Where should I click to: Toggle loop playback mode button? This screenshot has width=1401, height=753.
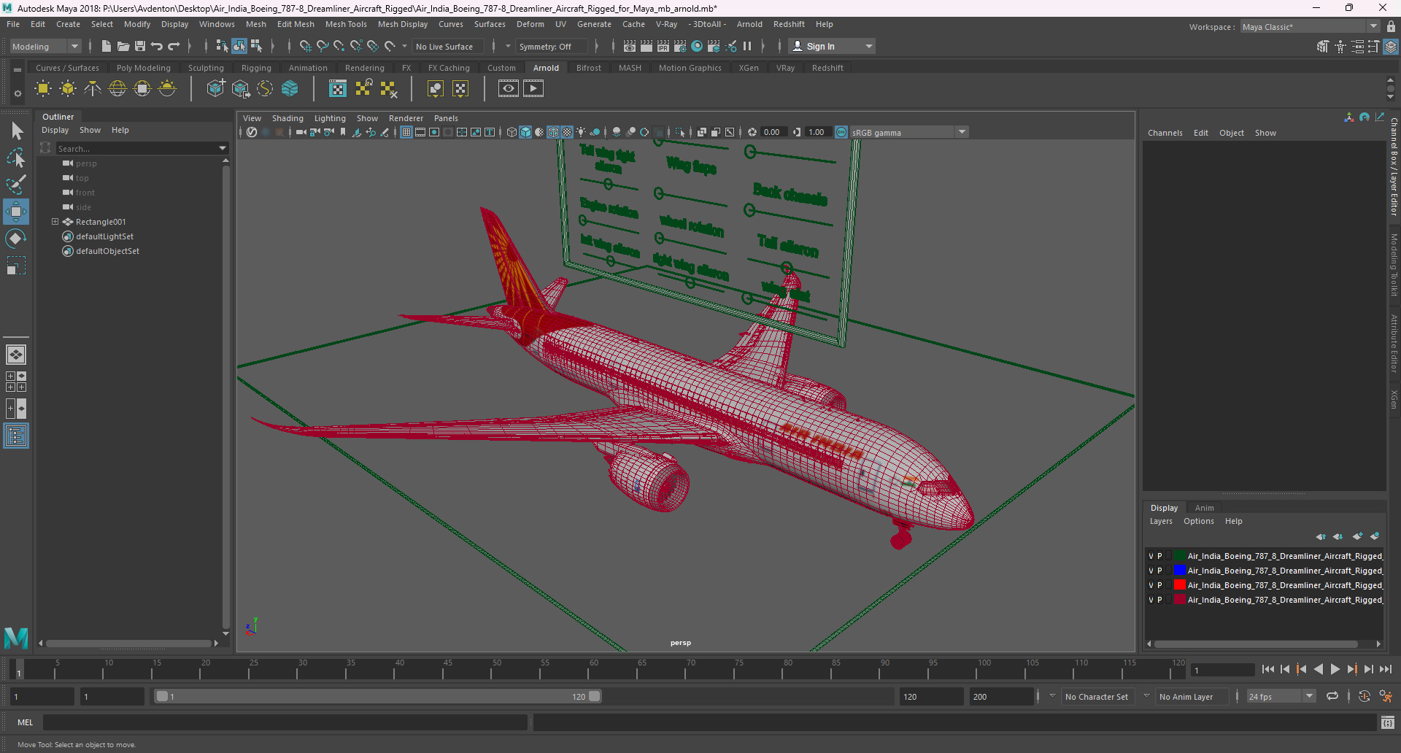(1332, 697)
